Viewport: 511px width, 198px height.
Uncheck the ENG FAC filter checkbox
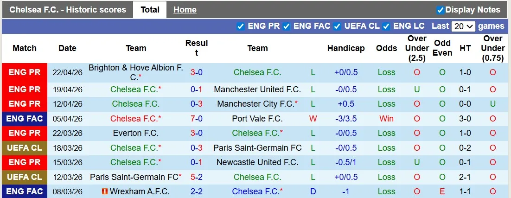pyautogui.click(x=287, y=26)
